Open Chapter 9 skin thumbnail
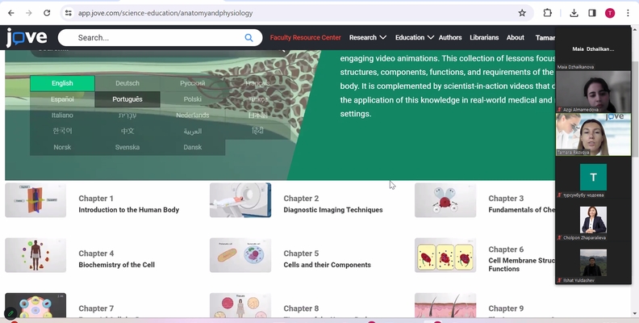Viewport: 639px width, 323px height. [x=445, y=305]
